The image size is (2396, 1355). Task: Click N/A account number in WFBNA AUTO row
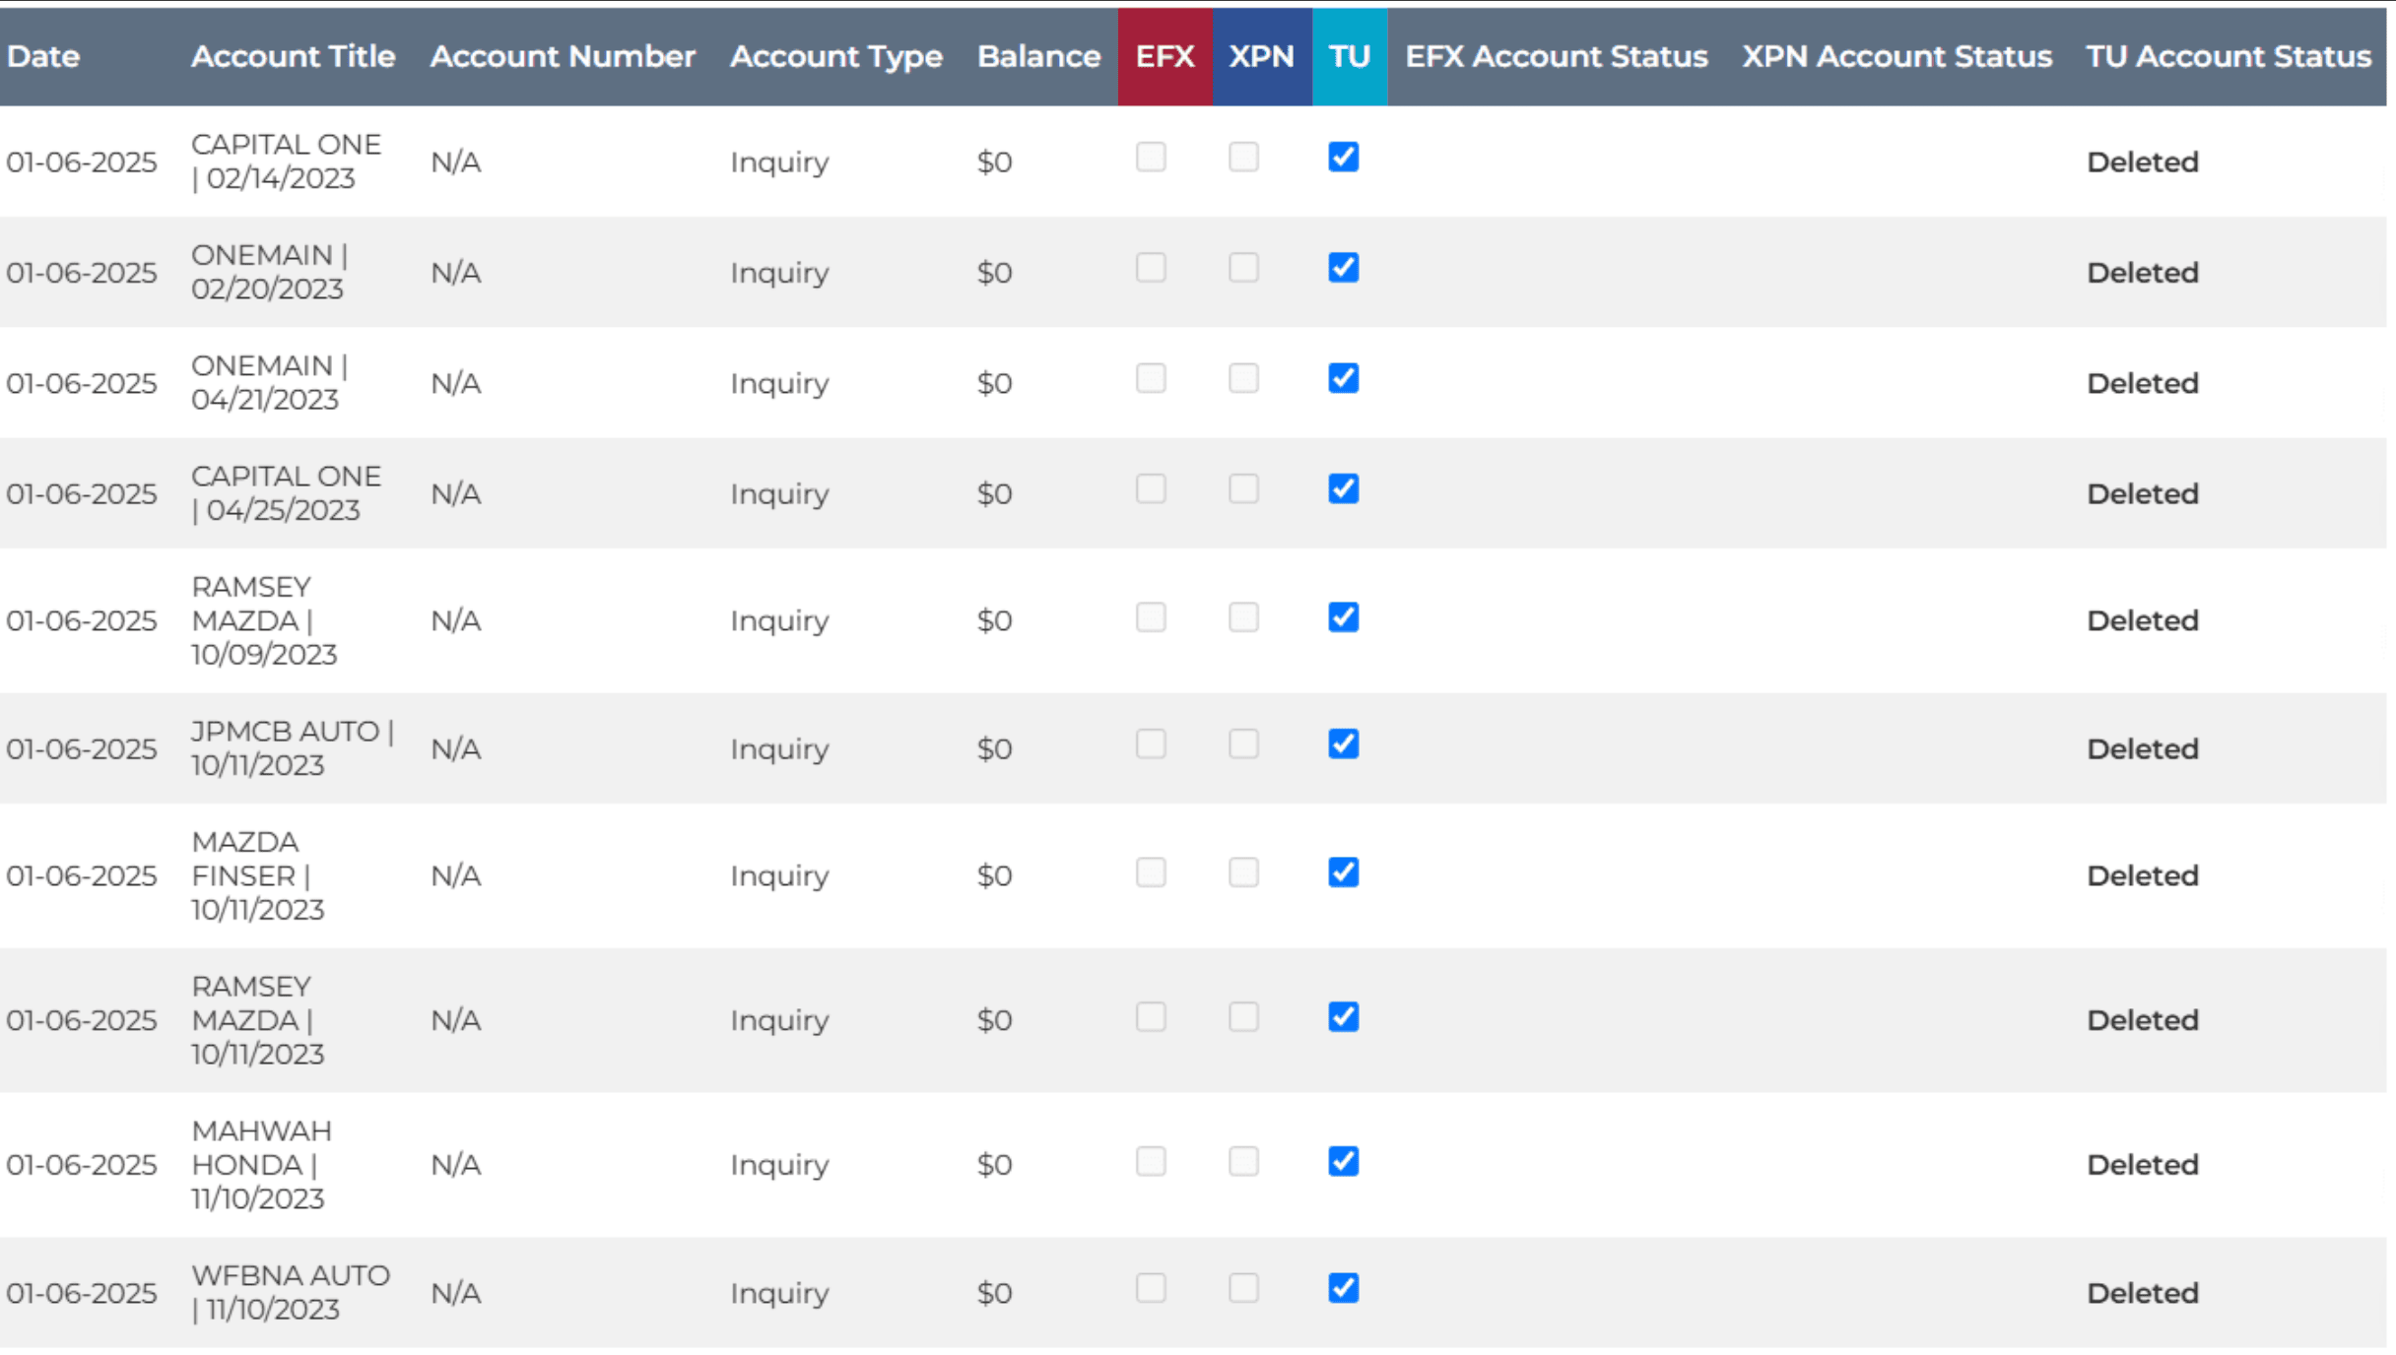coord(455,1293)
